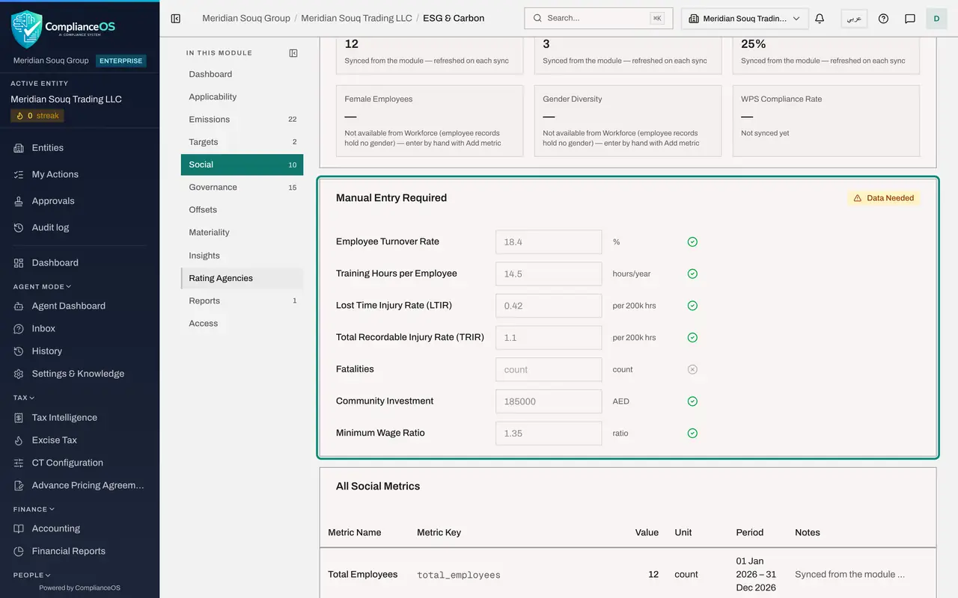Collapse the Finance section
Viewport: 958px width, 598px height.
(x=34, y=509)
